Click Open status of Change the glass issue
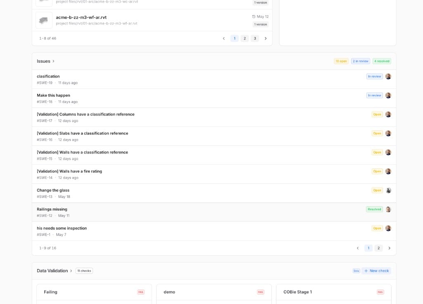This screenshot has width=423, height=304. pos(377,191)
